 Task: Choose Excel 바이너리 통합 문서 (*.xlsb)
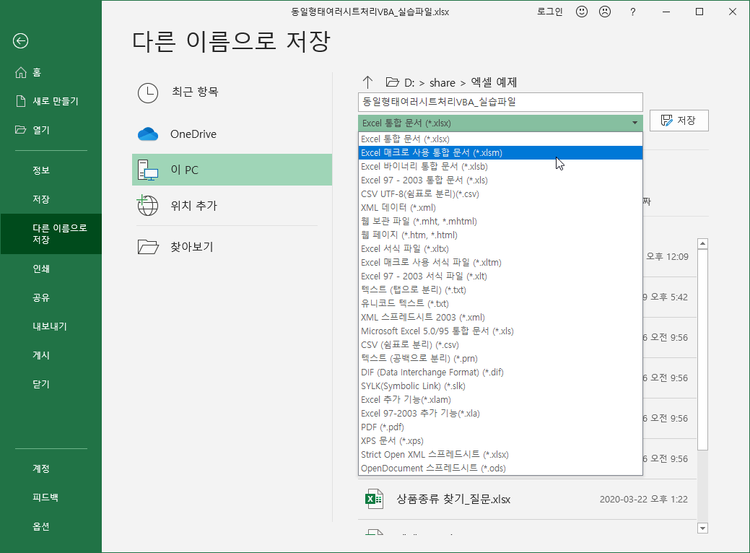[500, 167]
